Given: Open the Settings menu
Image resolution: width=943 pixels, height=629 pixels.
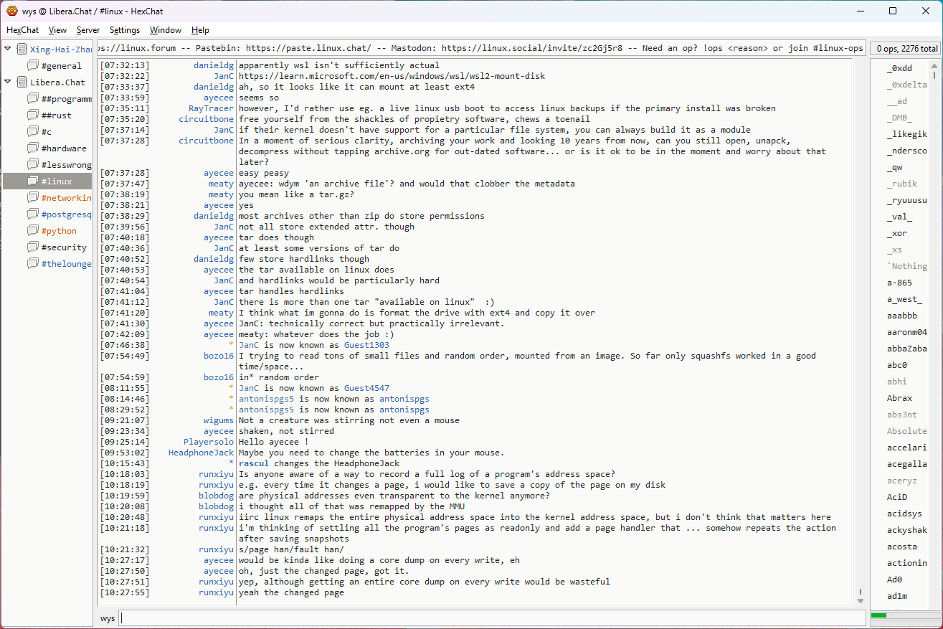Looking at the screenshot, I should (125, 30).
